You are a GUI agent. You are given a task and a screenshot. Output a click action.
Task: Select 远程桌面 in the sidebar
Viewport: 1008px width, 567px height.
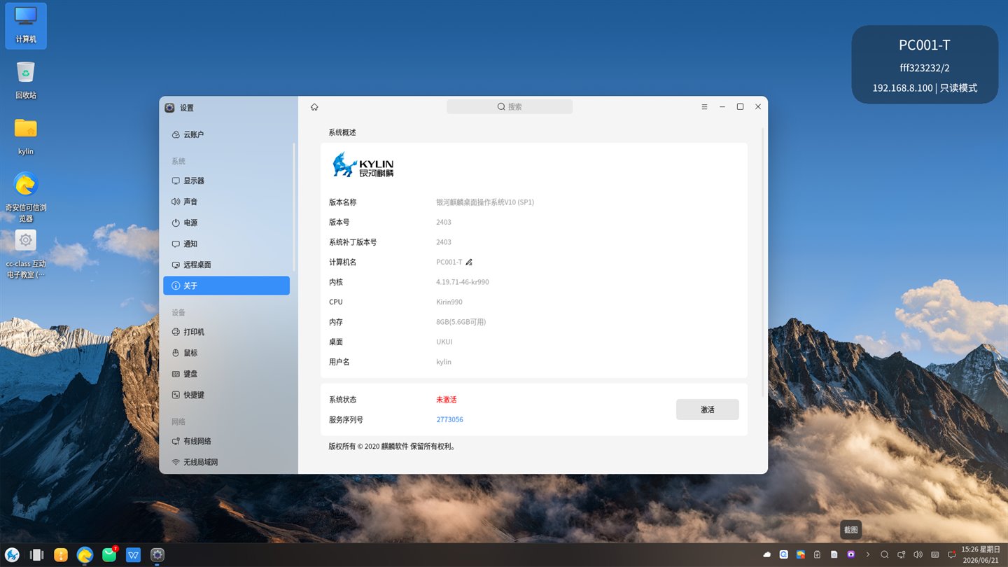pos(226,265)
